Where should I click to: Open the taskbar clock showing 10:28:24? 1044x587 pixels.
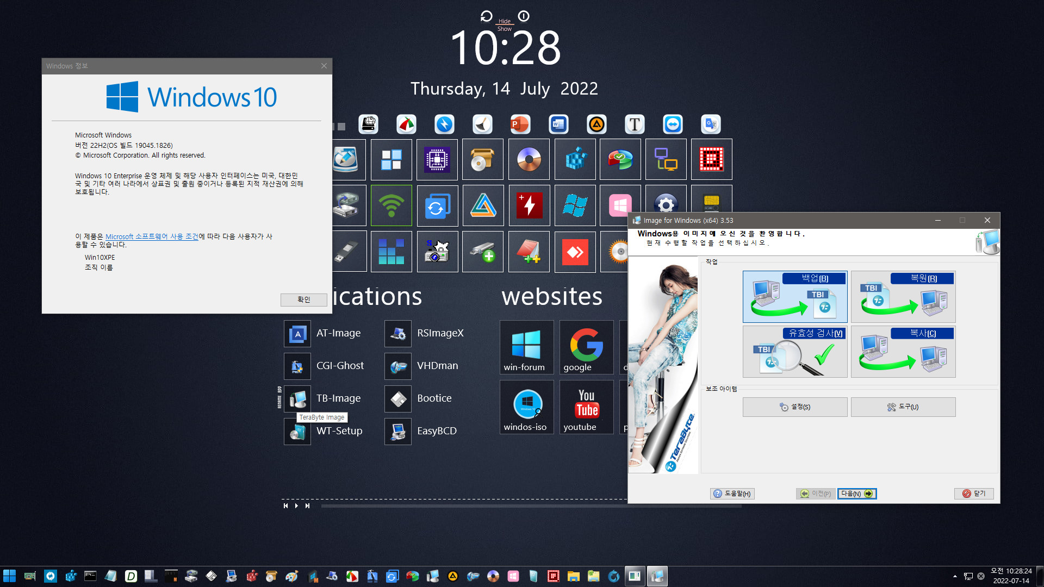point(1011,576)
